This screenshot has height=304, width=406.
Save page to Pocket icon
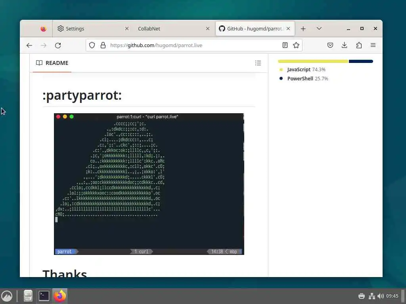click(330, 45)
